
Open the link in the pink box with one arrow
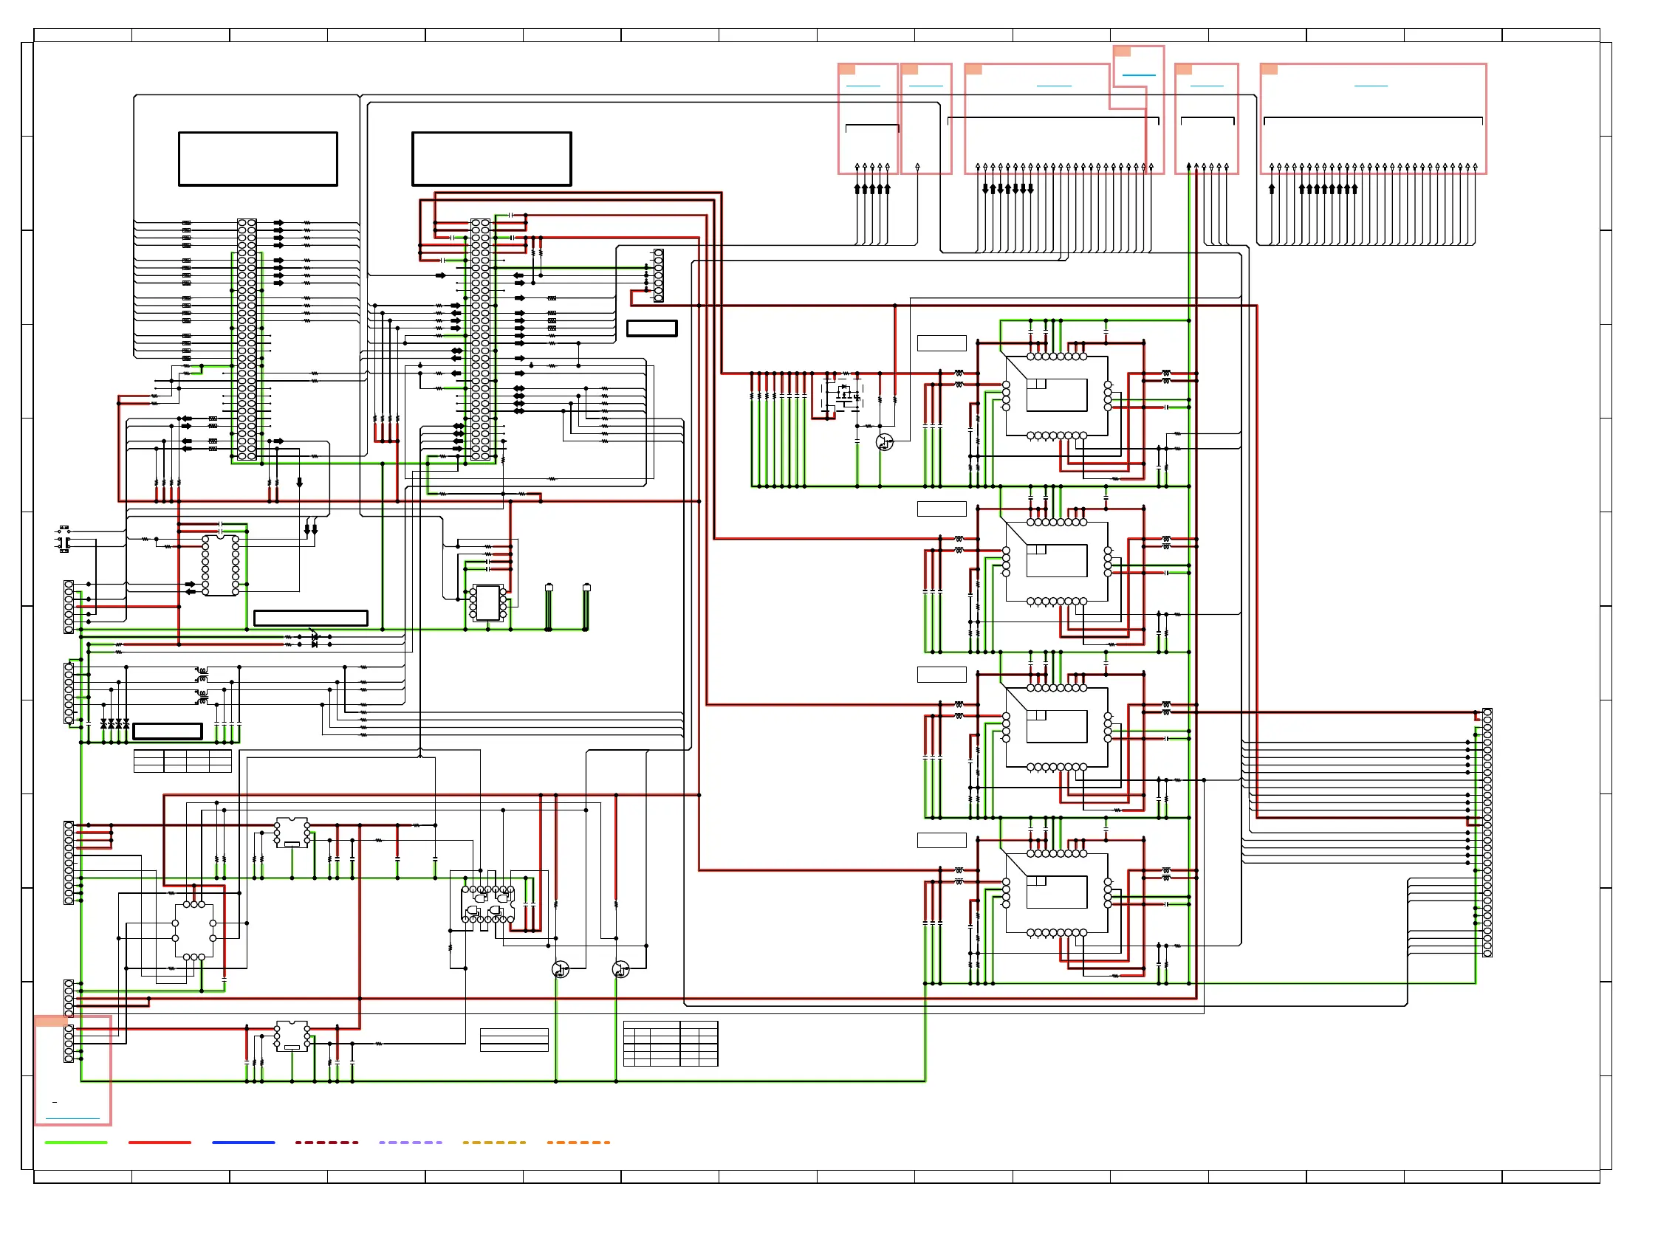coord(926,86)
